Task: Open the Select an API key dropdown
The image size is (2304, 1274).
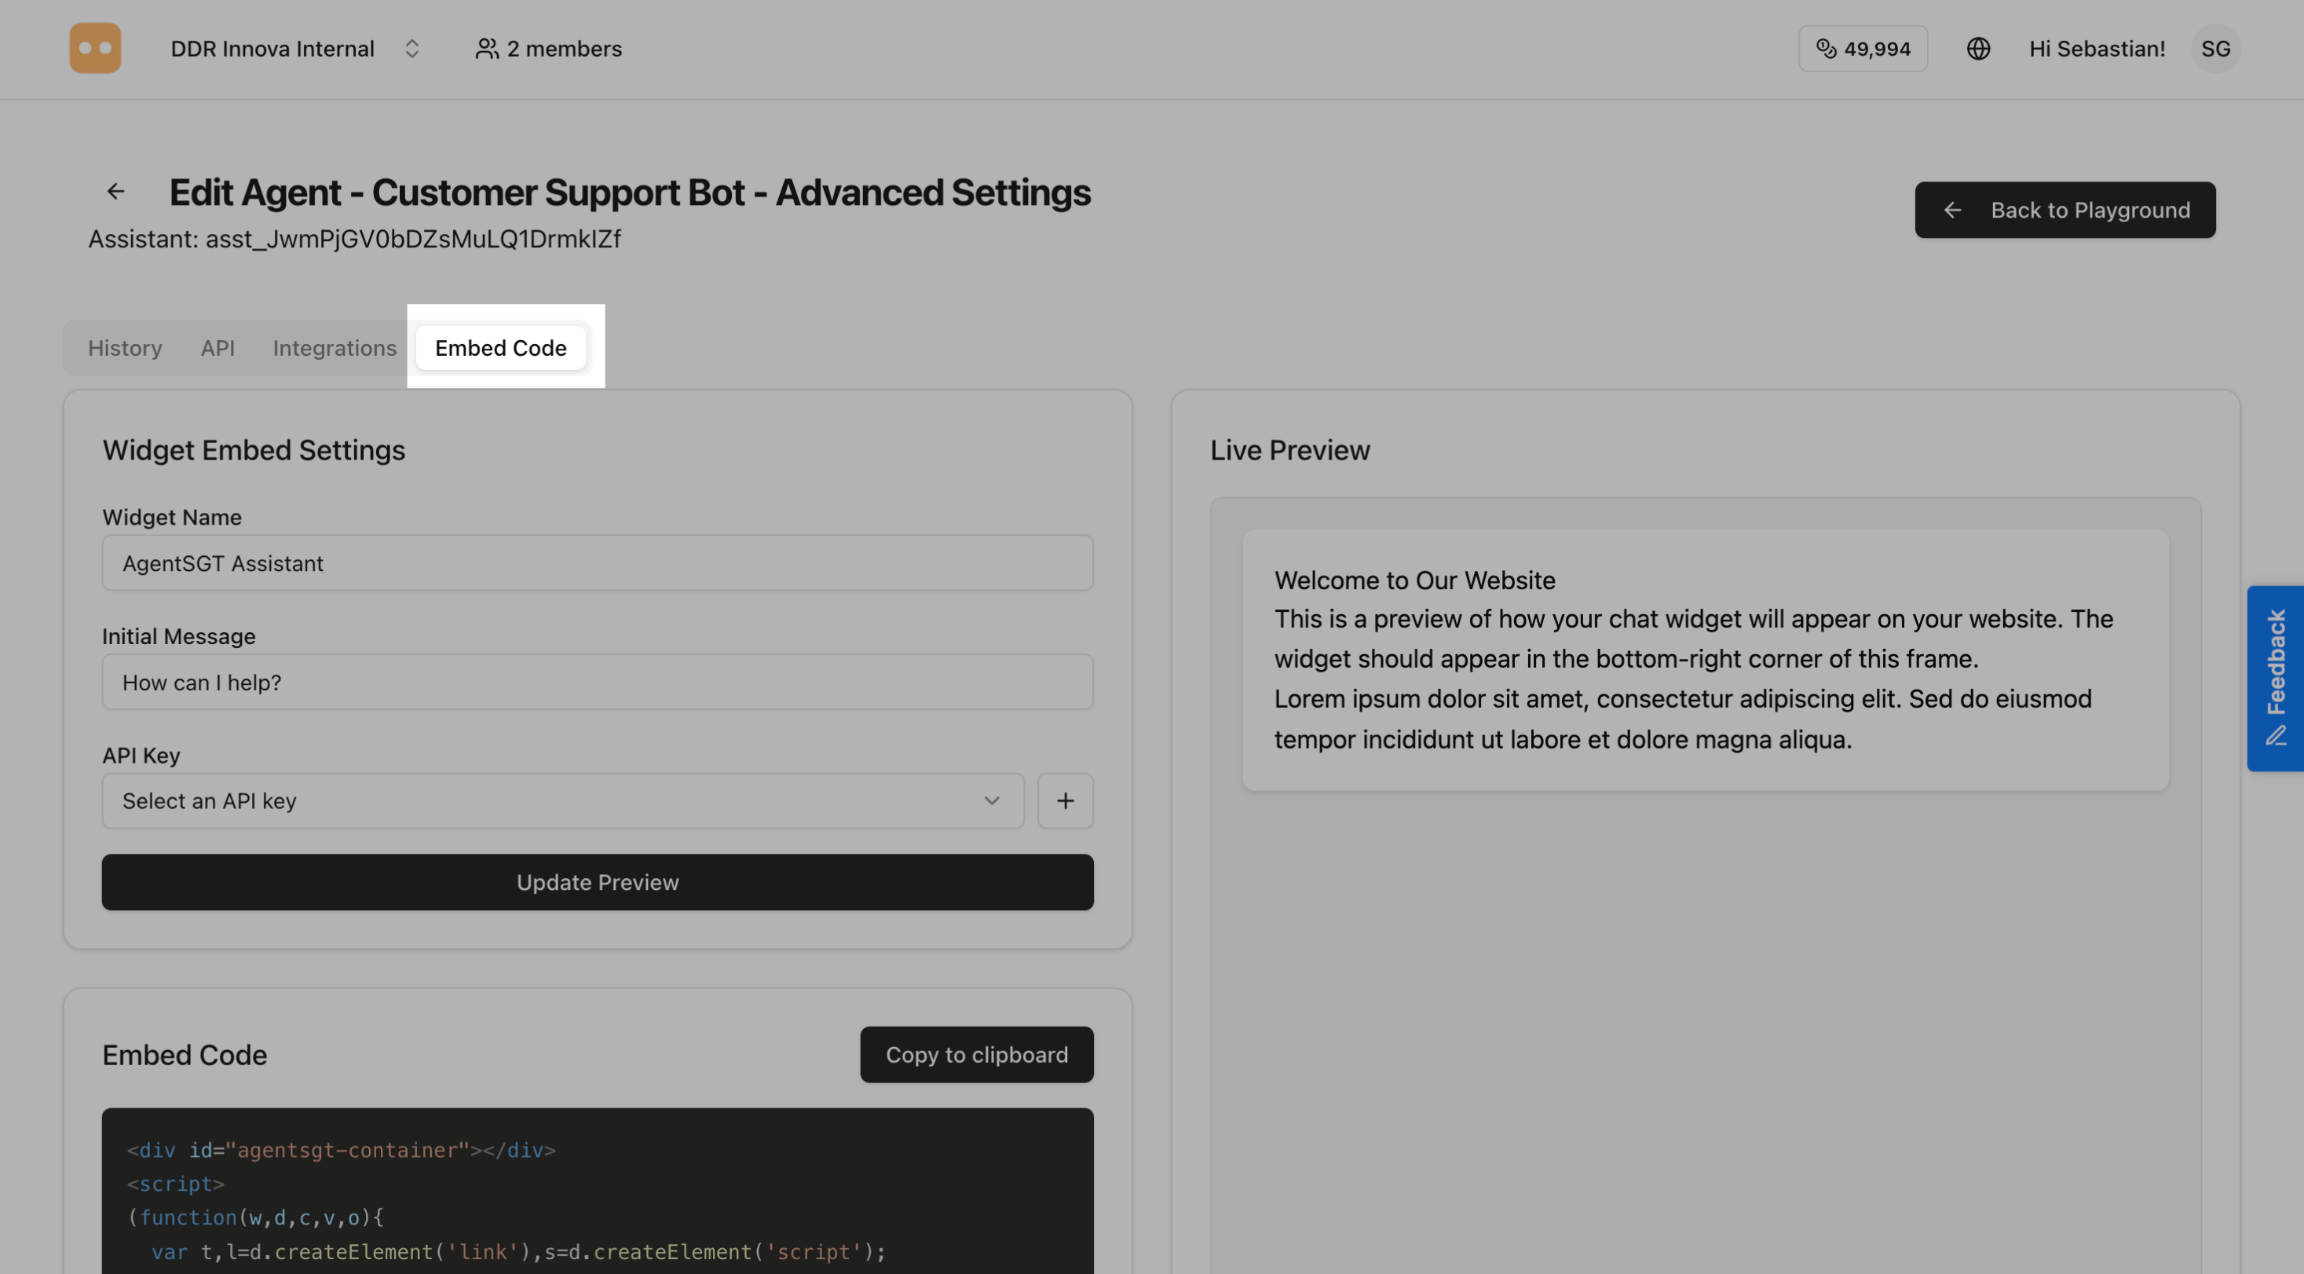Action: tap(562, 800)
